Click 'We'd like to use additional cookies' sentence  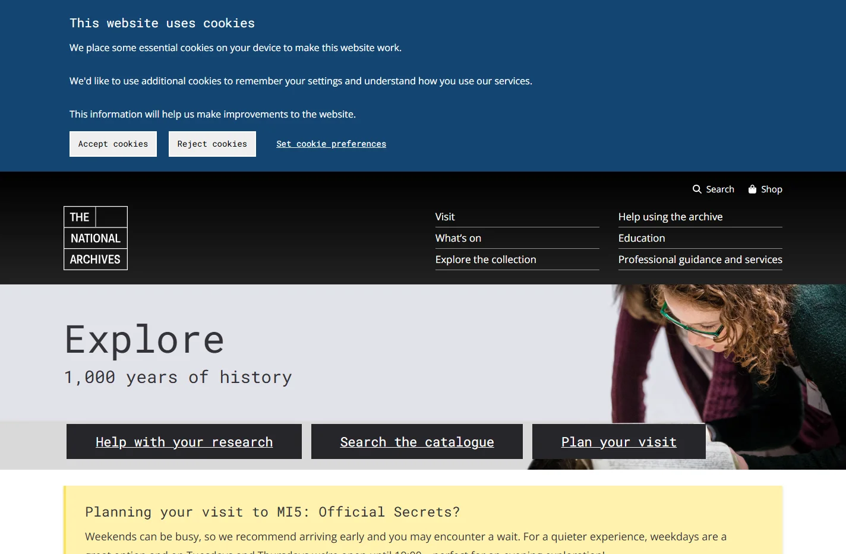(x=301, y=81)
